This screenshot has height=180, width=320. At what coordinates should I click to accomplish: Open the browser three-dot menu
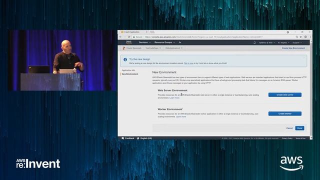310,37
